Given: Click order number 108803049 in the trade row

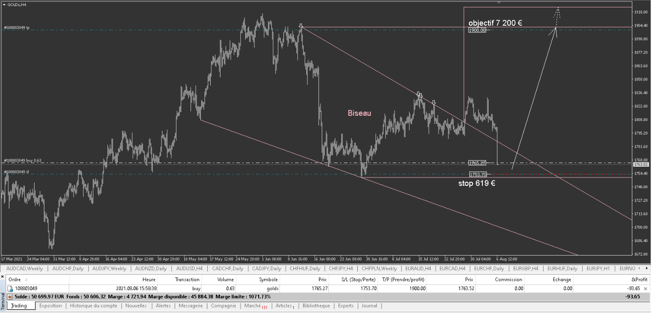Looking at the screenshot, I should click(26, 289).
